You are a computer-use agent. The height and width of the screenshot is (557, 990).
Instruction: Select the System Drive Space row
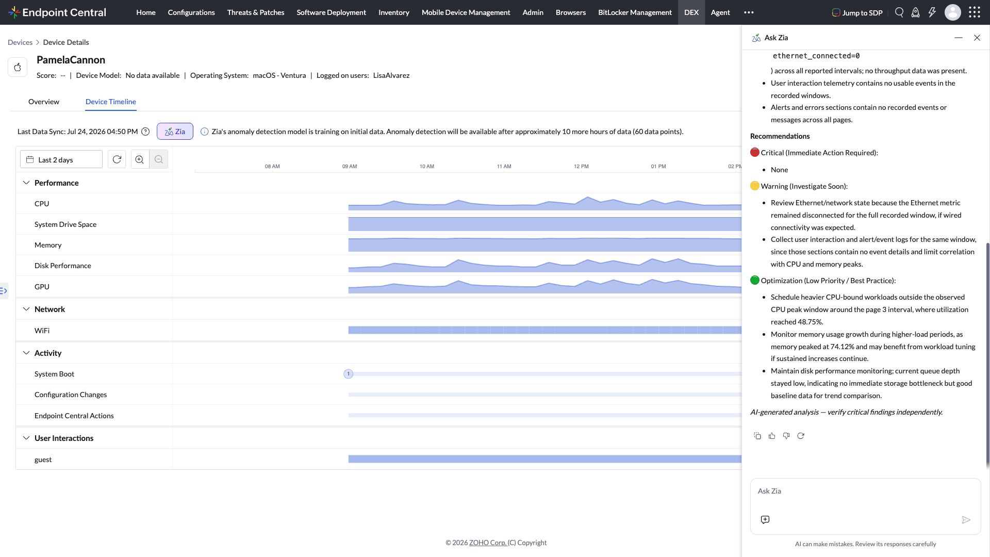(65, 224)
